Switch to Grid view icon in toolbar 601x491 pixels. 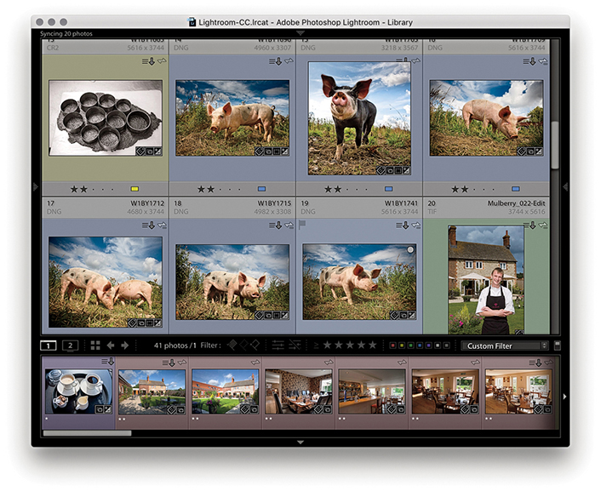[x=95, y=345]
